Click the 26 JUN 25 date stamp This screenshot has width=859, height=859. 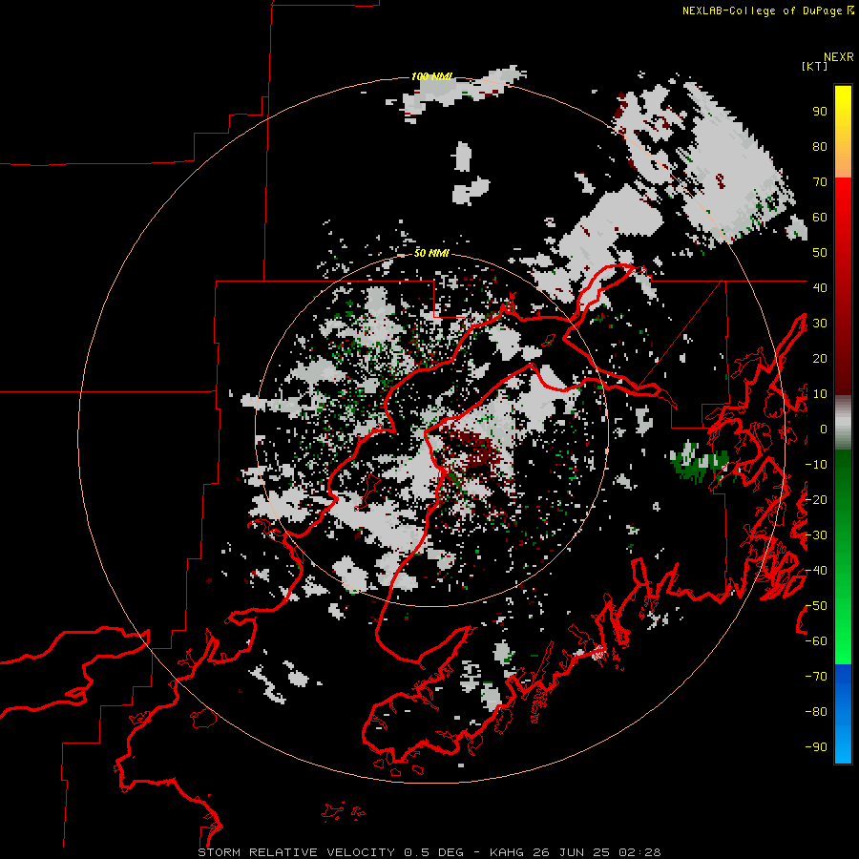[570, 852]
